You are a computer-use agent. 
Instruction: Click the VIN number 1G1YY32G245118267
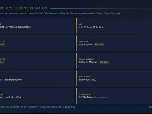click(92, 27)
